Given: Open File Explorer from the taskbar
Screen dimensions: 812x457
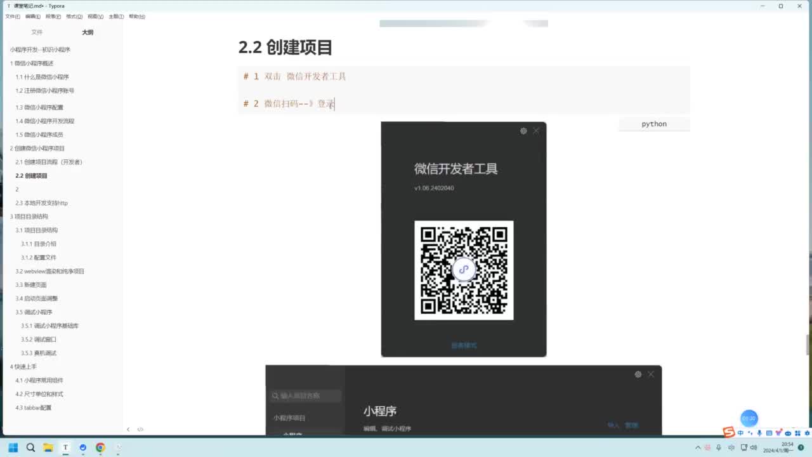Looking at the screenshot, I should tap(48, 447).
